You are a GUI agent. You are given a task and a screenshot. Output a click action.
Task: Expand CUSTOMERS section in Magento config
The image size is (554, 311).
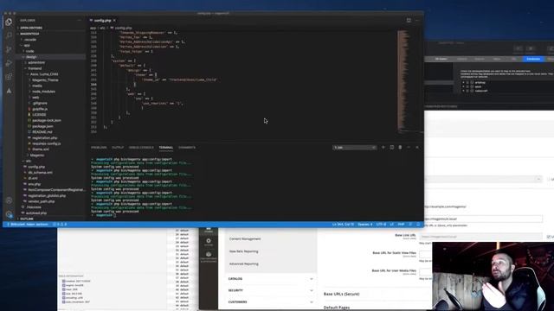click(x=270, y=301)
